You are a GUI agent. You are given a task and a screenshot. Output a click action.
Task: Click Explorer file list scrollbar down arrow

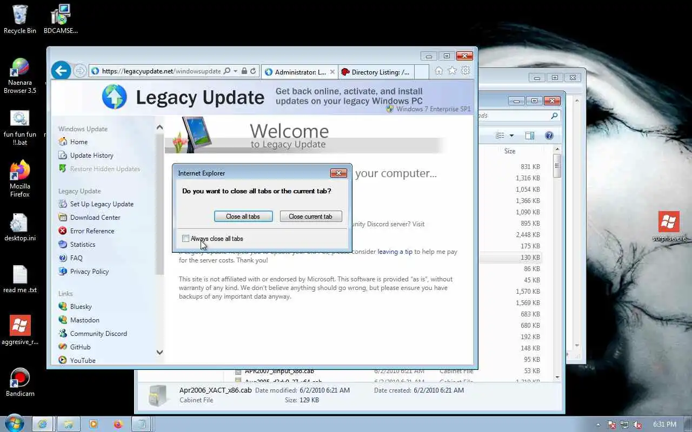557,377
